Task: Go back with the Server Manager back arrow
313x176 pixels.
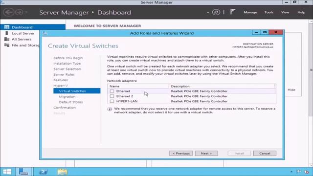Action: pyautogui.click(x=8, y=12)
